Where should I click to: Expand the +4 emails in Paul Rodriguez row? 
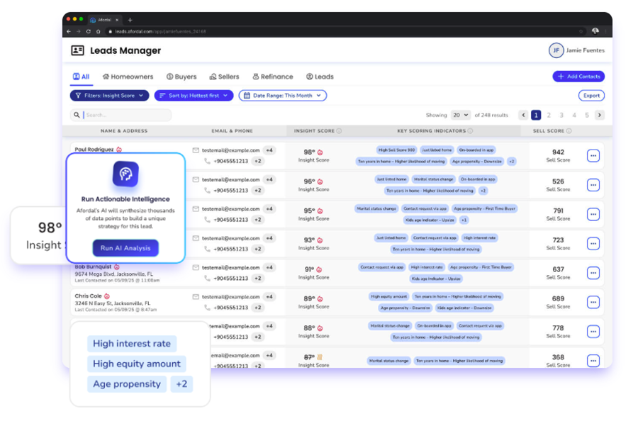tap(269, 150)
